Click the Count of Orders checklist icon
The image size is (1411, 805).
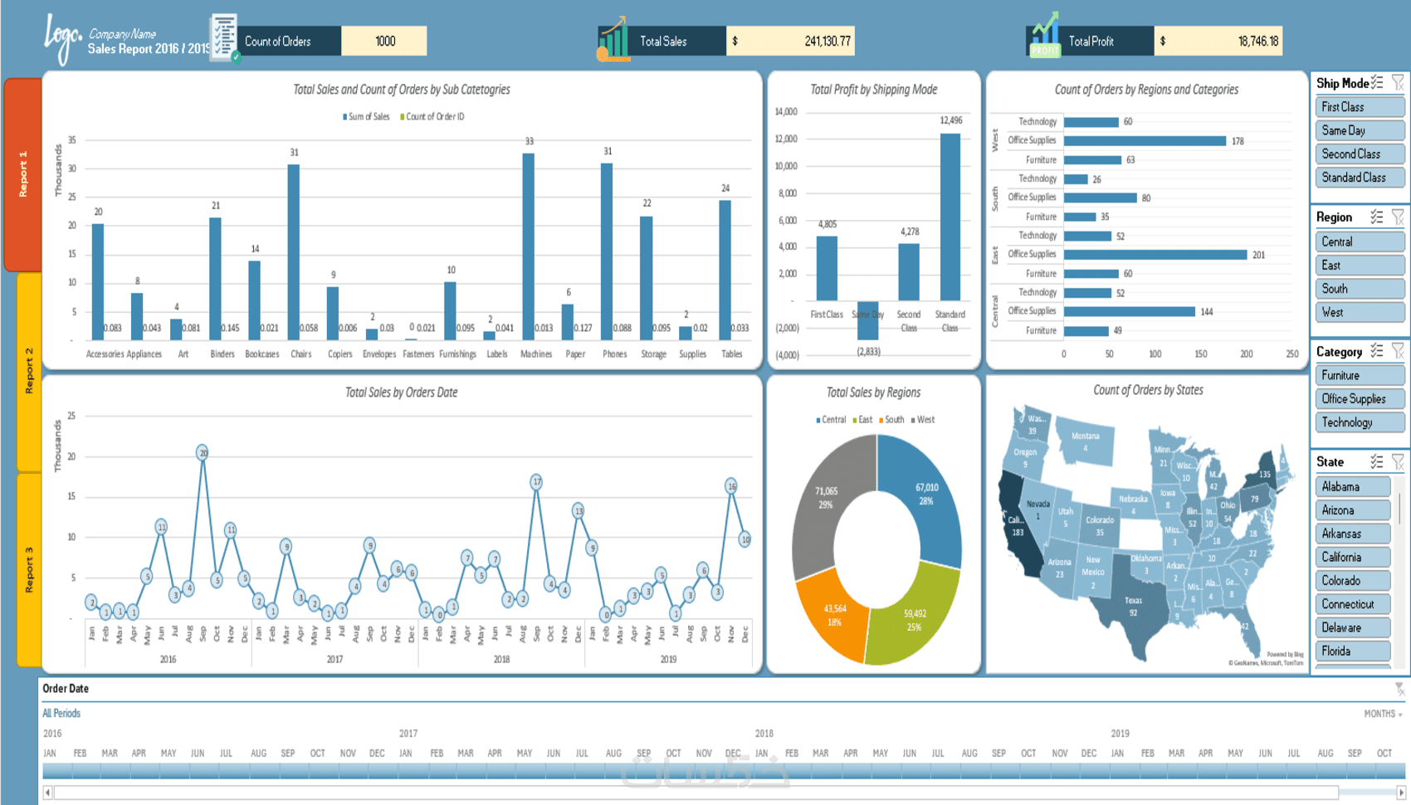[225, 38]
